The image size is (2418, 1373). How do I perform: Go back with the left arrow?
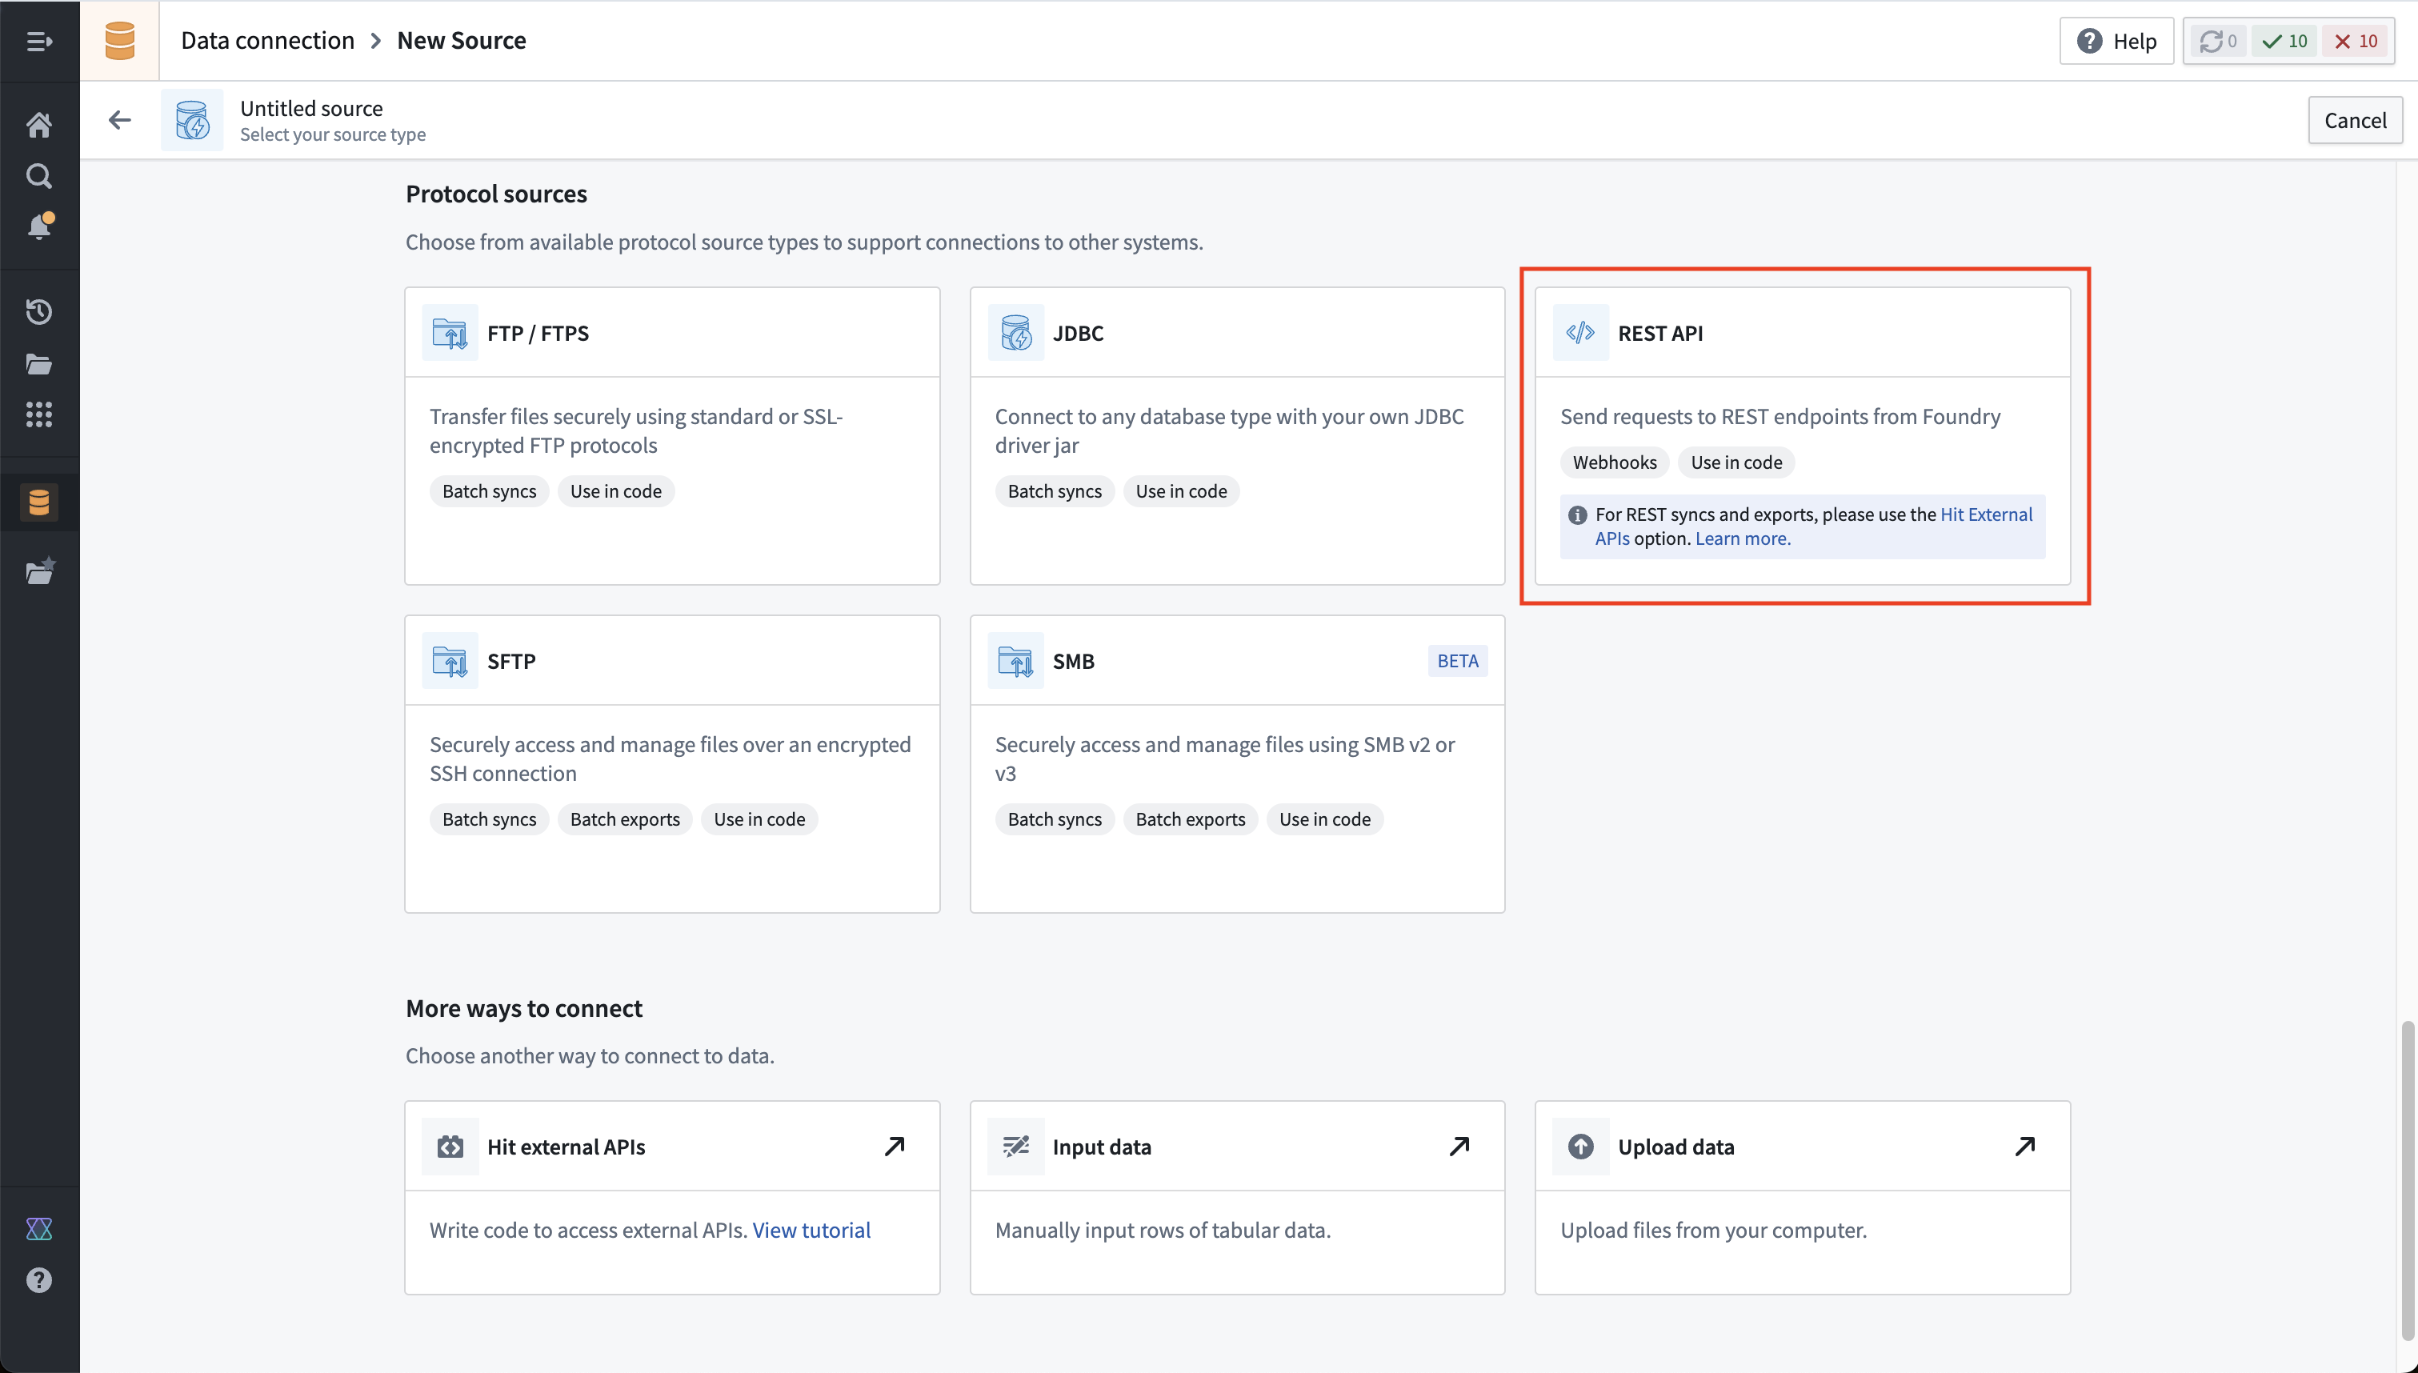coord(120,120)
